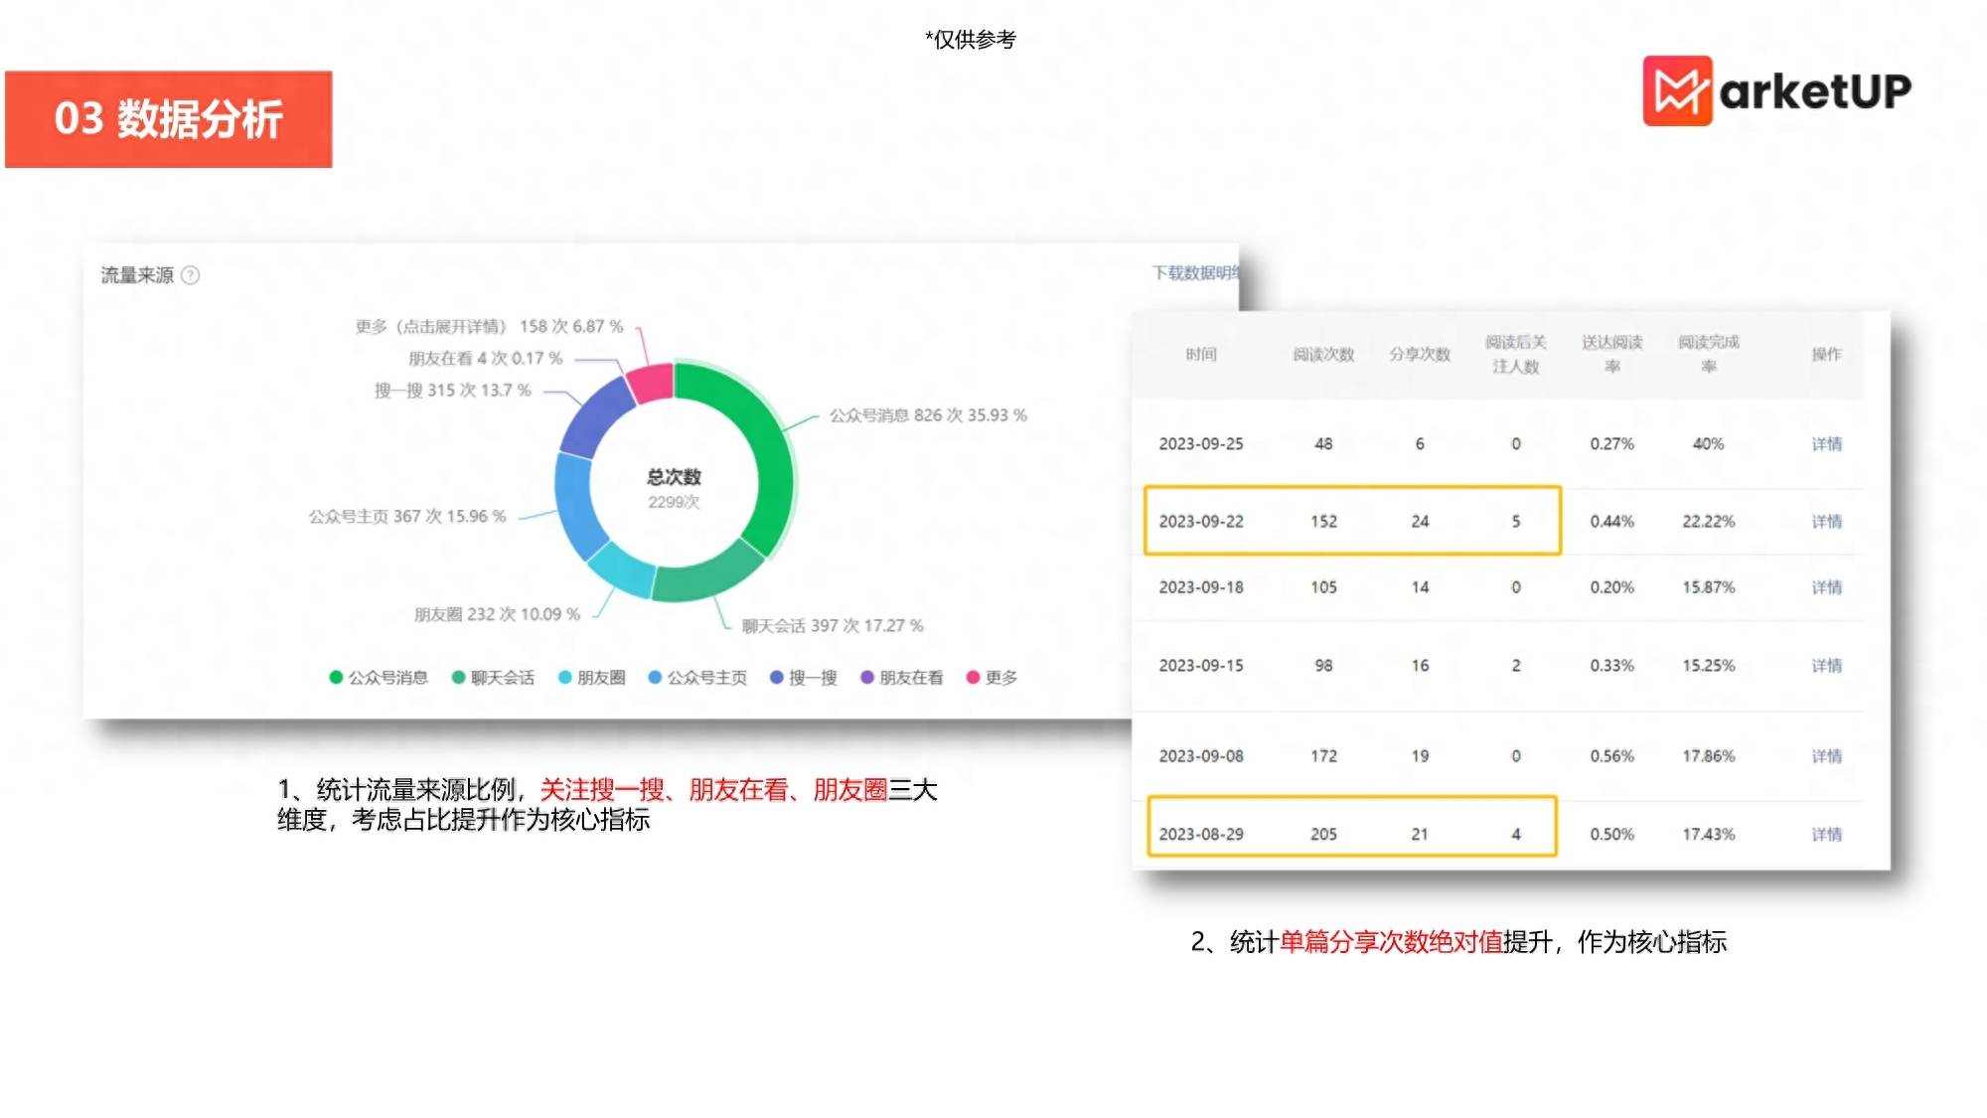The height and width of the screenshot is (1118, 1987).
Task: Click the 送达阅读率 column header
Action: coord(1611,354)
